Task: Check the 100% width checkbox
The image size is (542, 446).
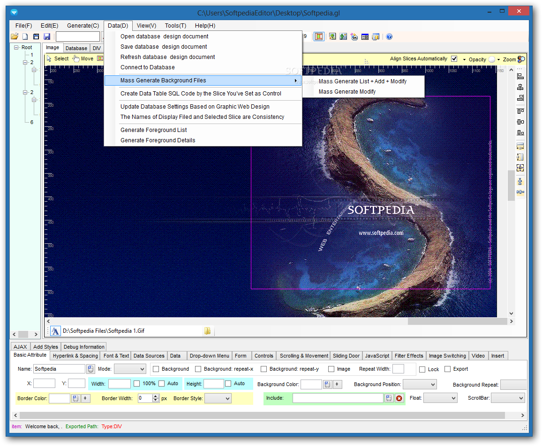Action: coord(137,384)
